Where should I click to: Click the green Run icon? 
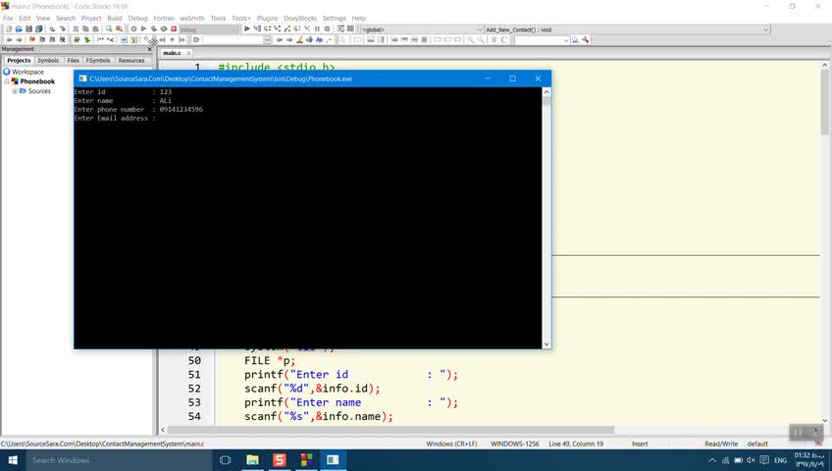(x=144, y=28)
